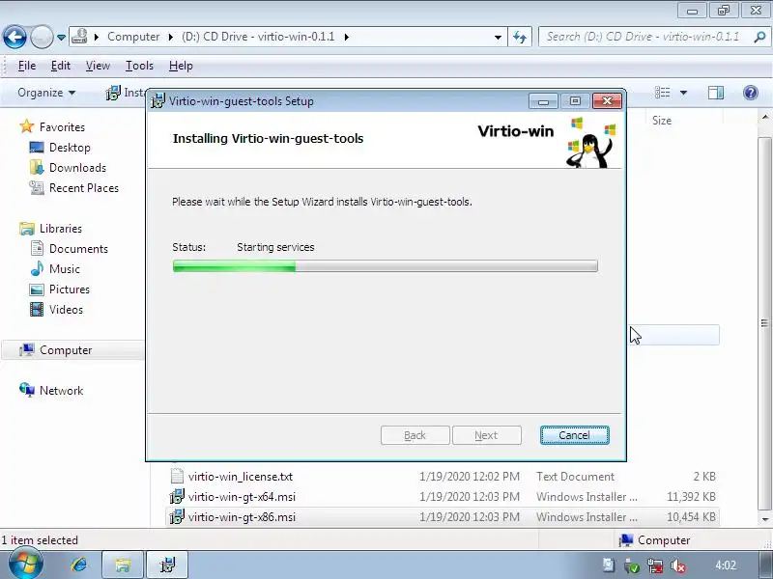Open the Help menu
The image size is (773, 579).
pos(181,66)
